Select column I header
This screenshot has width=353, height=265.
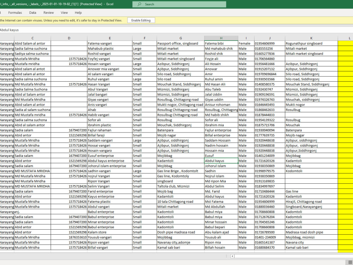[246, 38]
